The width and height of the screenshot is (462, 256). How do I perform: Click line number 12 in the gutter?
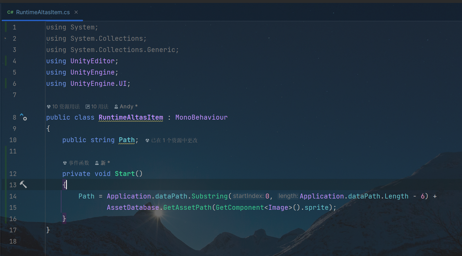13,174
